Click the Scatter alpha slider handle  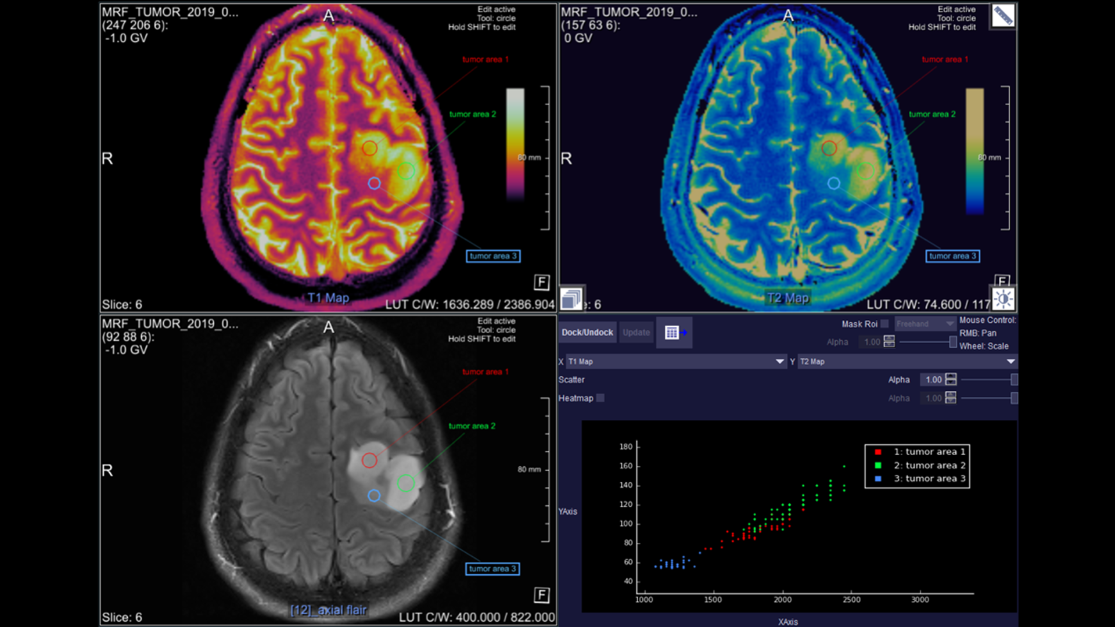[x=1014, y=380]
